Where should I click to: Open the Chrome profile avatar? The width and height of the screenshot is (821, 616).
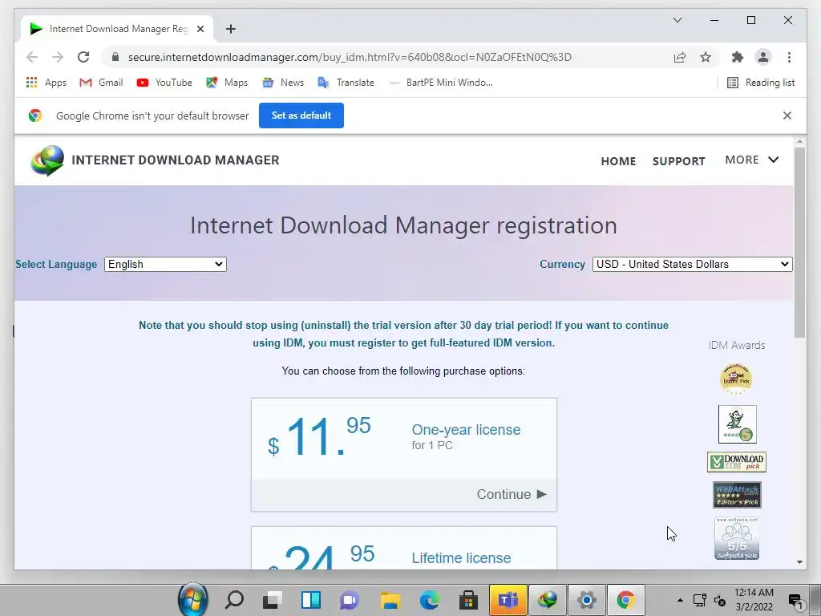coord(763,57)
